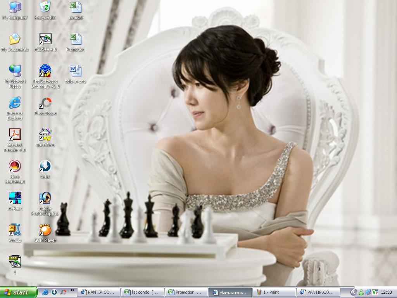Click the Orbit download arrow in Quick Launch
Viewport: 397px width, 298px height.
tap(54, 292)
